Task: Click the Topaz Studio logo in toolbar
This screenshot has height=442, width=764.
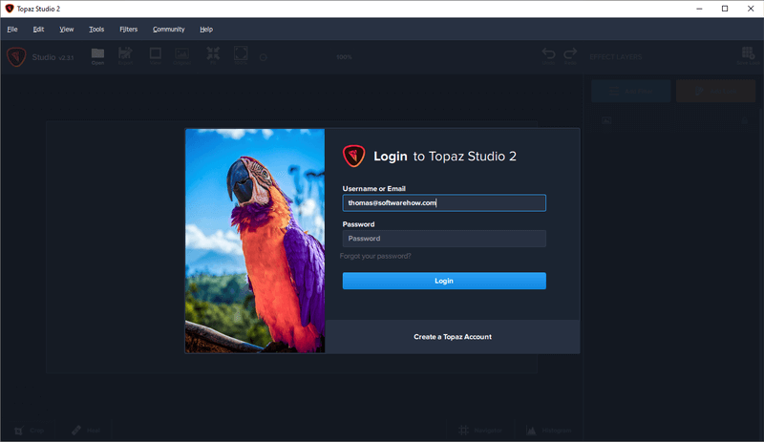Action: pyautogui.click(x=16, y=57)
